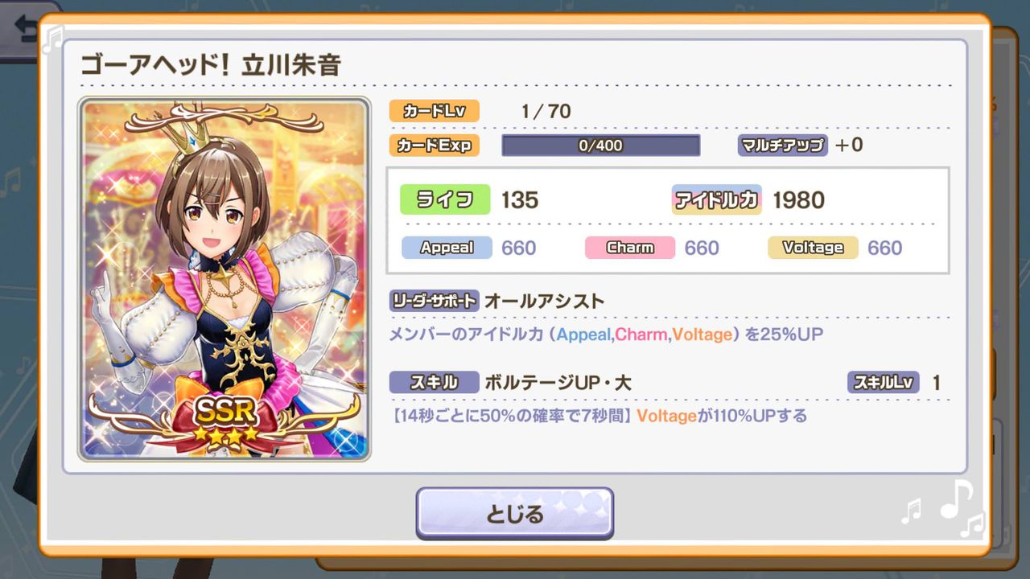Click the leader skill name オールアシスト

[544, 302]
